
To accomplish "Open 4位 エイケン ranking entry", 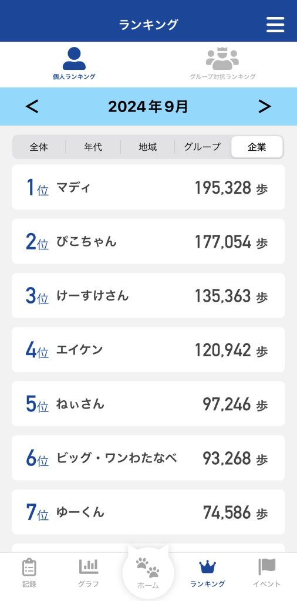I will pos(148,350).
